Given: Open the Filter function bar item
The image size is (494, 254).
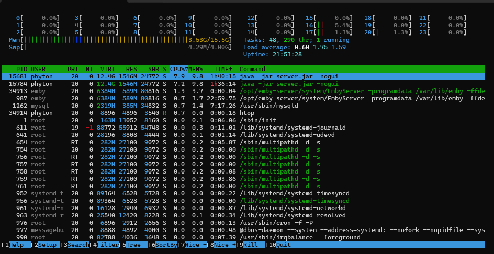Looking at the screenshot, I should [x=104, y=245].
